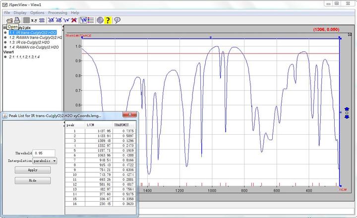Toggle the grid display icon
The height and width of the screenshot is (218, 357).
click(26, 20)
